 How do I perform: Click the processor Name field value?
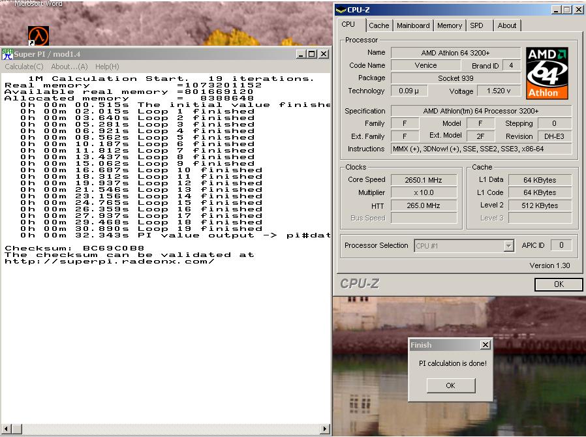[x=455, y=53]
